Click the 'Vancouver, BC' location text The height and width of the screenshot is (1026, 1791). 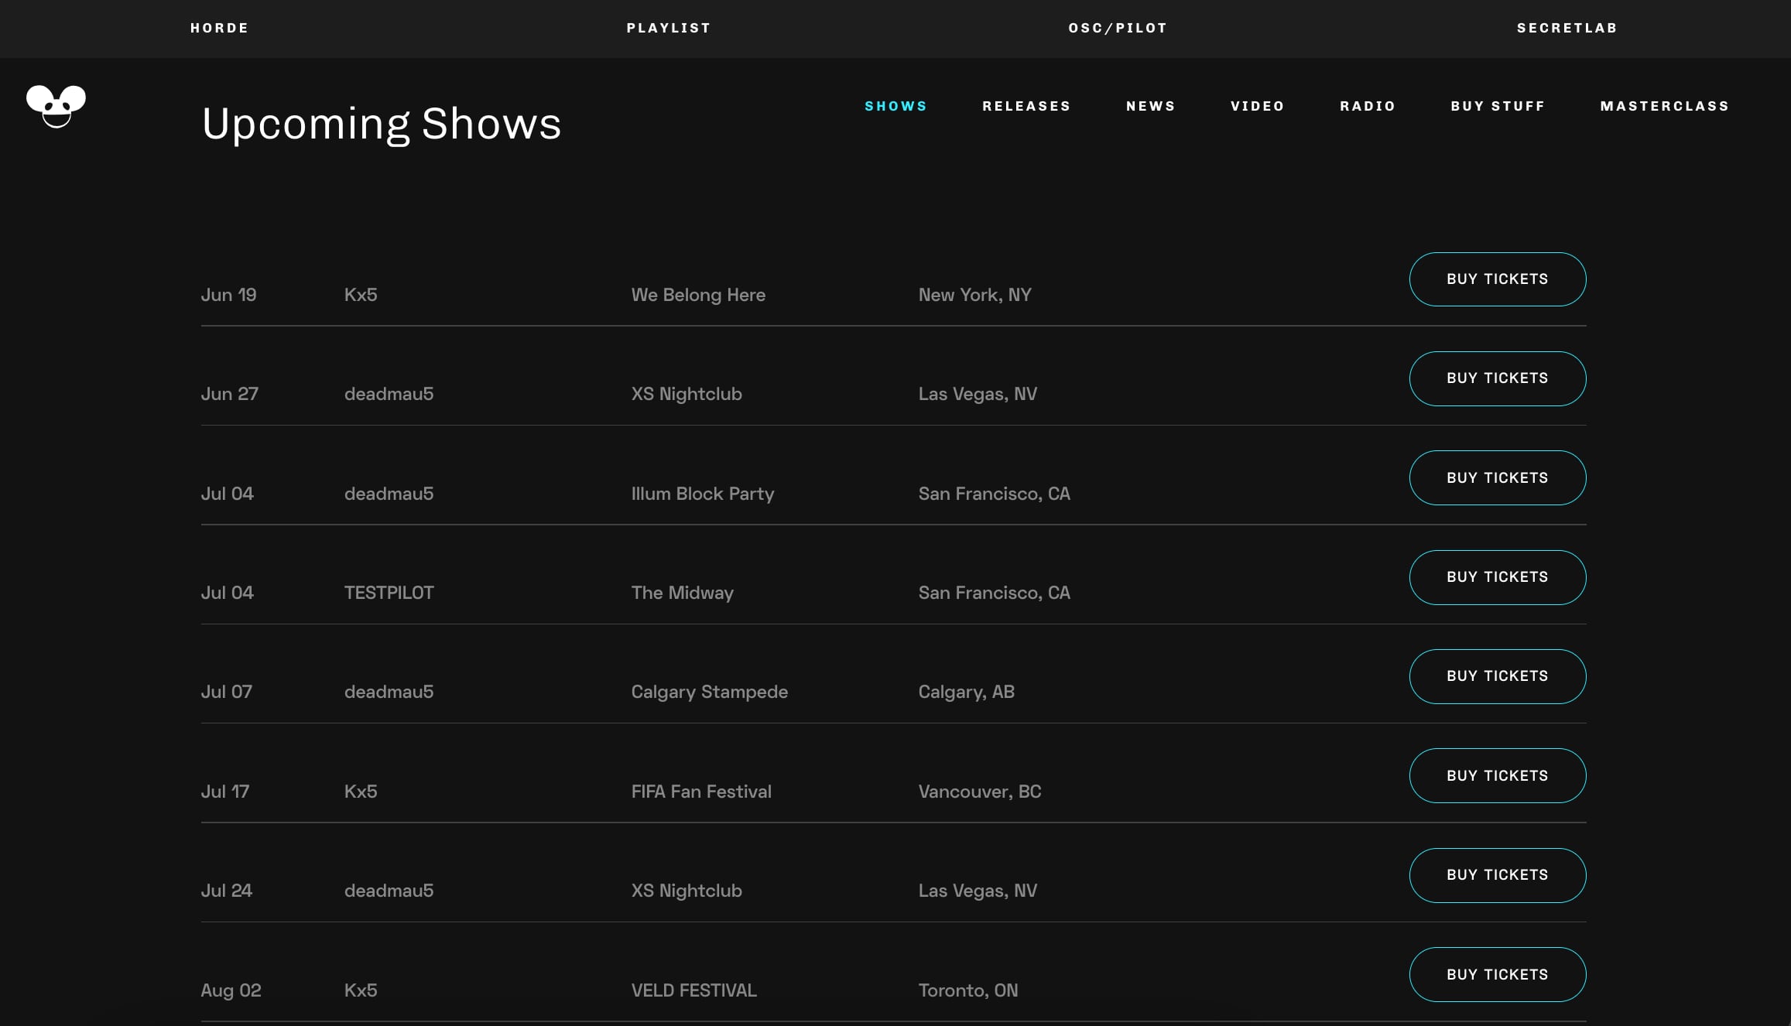[x=980, y=792]
